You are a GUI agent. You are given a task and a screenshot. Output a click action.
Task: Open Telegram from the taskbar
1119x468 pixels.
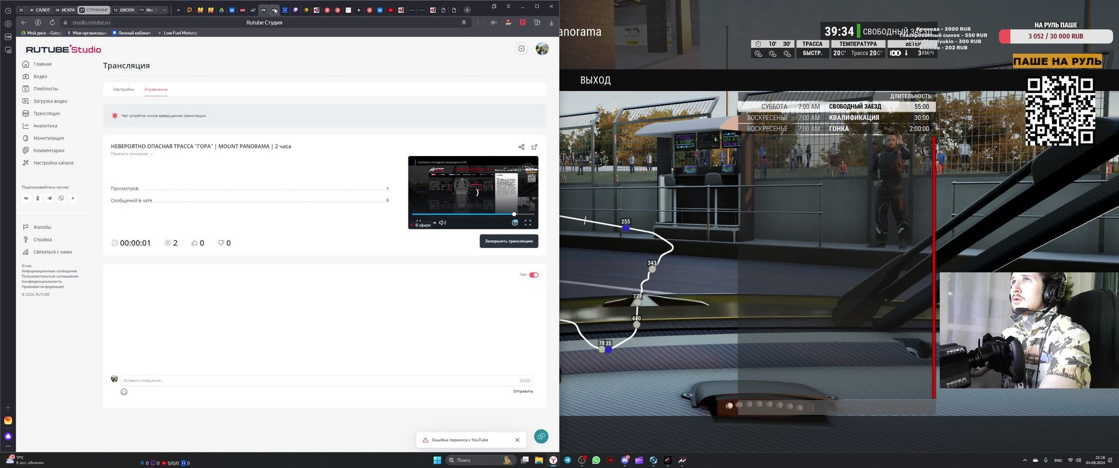[568, 460]
